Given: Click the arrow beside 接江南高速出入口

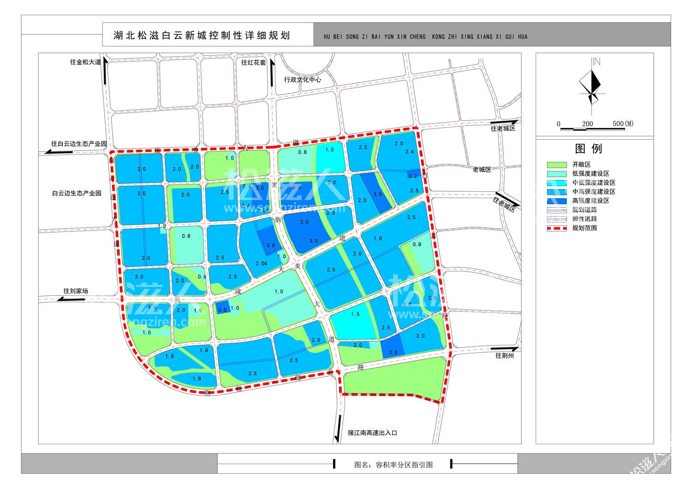Looking at the screenshot, I should 338,429.
